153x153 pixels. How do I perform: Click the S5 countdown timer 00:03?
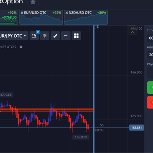point(100,130)
